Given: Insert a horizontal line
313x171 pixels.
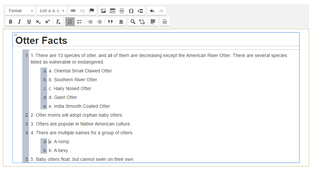Looking at the screenshot, I should click(122, 11).
